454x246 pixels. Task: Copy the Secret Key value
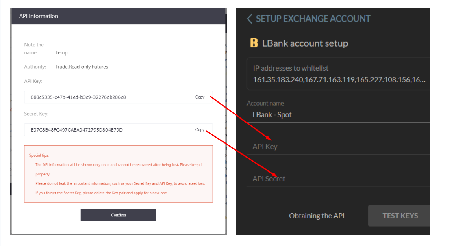pos(199,129)
